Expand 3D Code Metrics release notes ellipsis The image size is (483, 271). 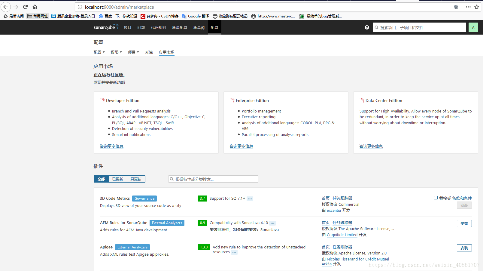(x=250, y=199)
